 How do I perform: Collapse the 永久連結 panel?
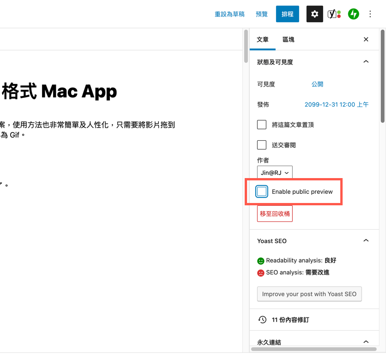[366, 342]
